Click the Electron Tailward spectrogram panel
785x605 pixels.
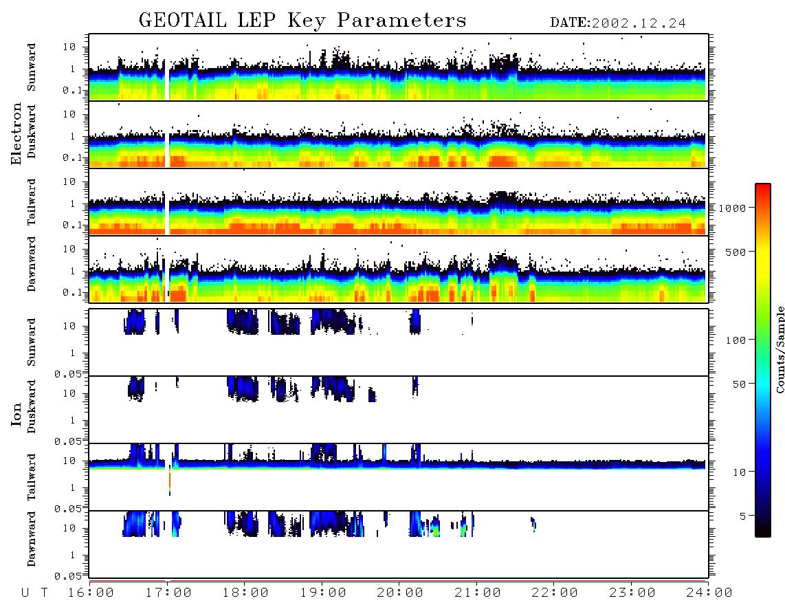click(399, 201)
